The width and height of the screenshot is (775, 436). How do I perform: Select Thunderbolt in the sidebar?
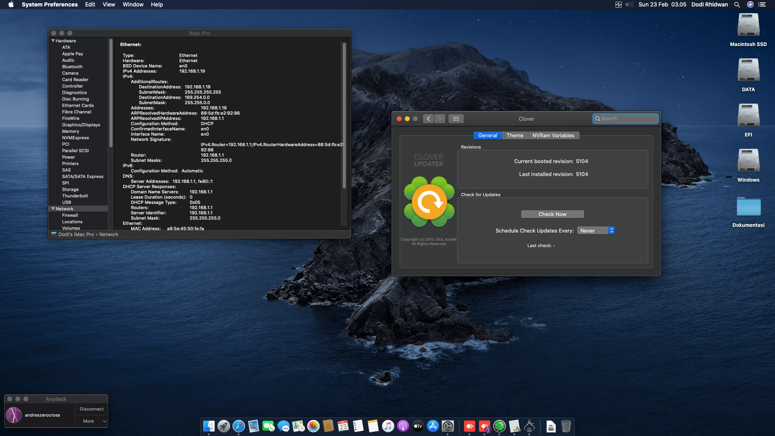(75, 196)
